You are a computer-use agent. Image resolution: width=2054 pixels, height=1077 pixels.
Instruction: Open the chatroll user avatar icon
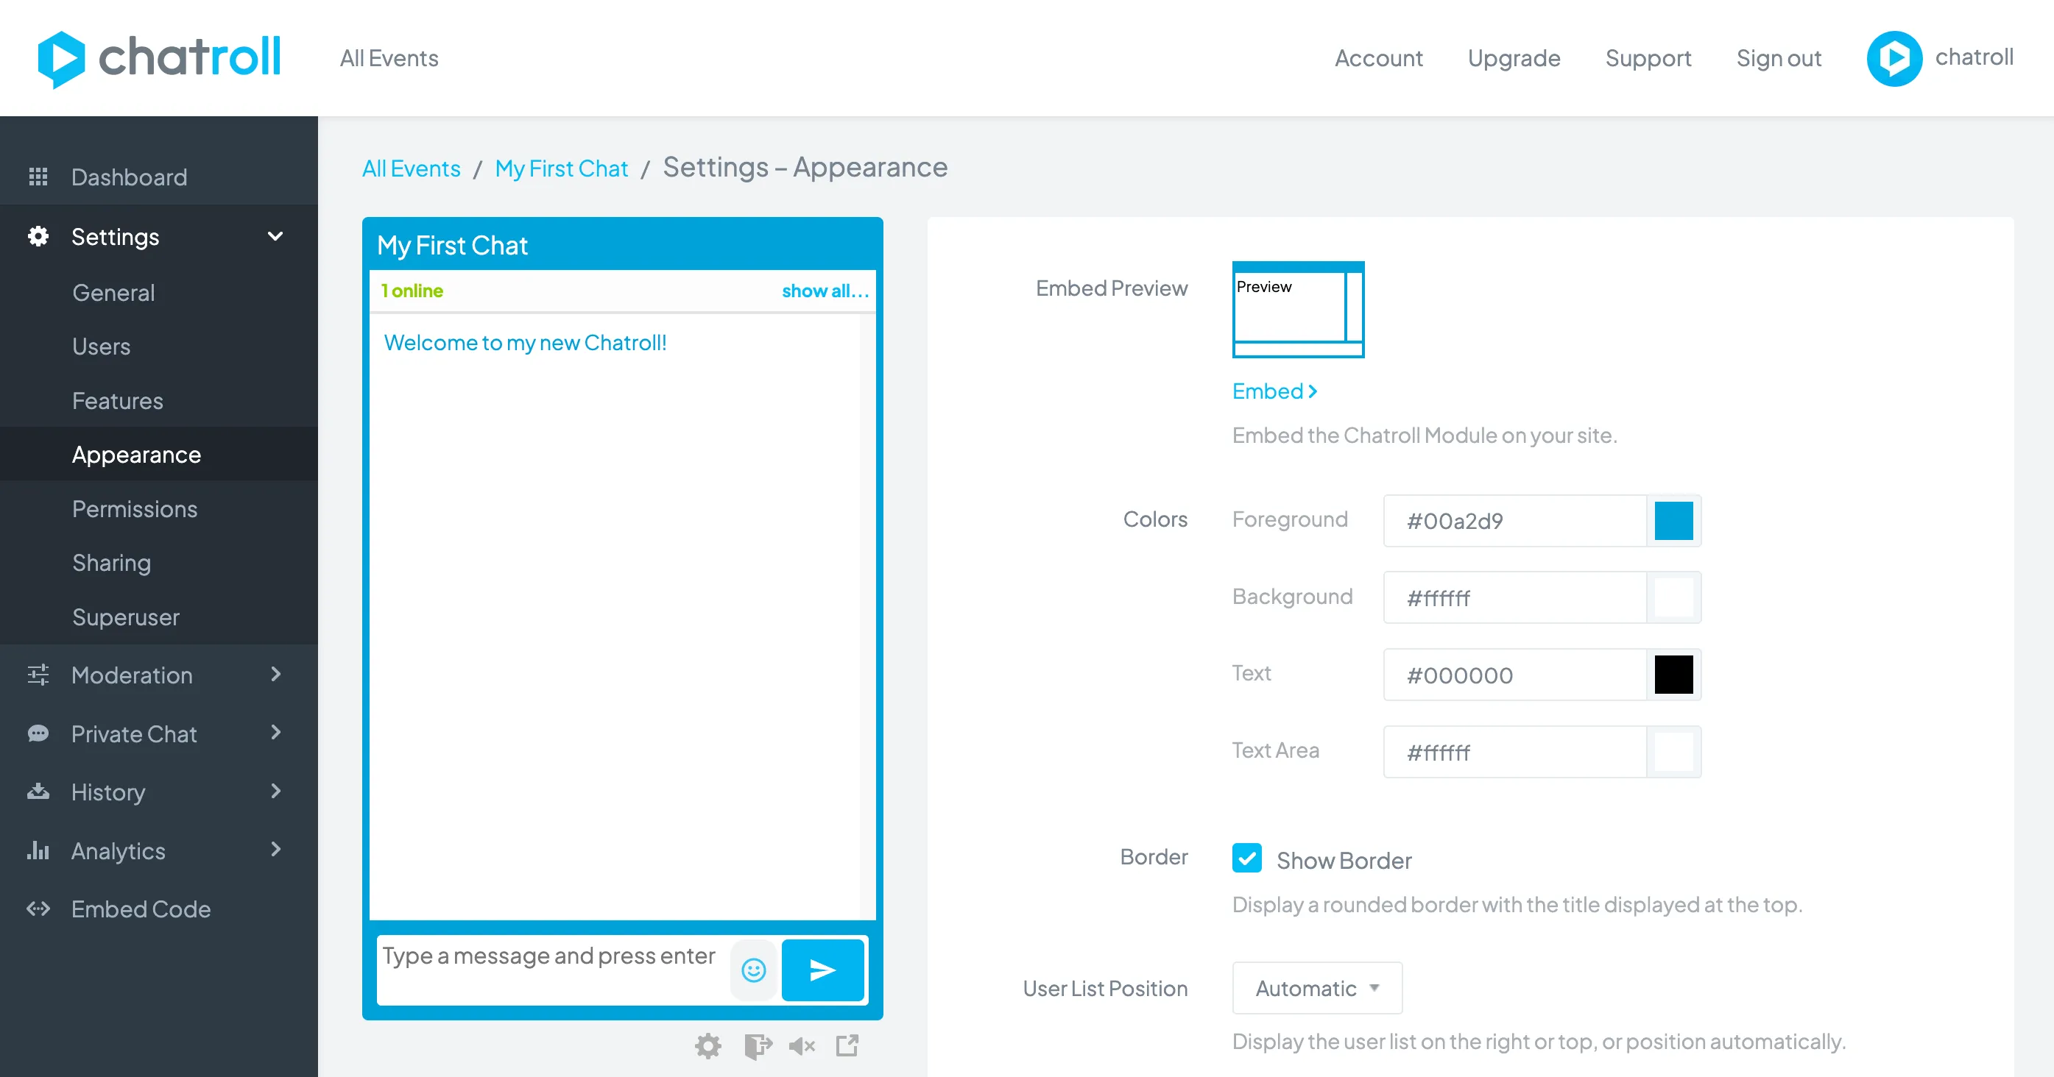(1894, 58)
